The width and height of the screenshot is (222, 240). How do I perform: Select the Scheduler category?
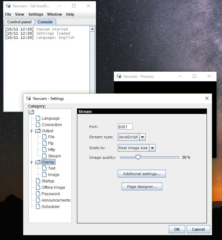pyautogui.click(x=51, y=207)
